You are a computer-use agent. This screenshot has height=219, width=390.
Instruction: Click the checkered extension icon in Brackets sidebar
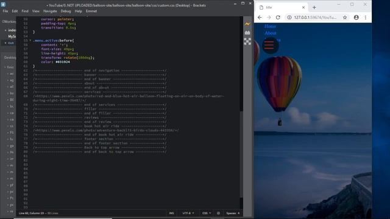point(247,41)
